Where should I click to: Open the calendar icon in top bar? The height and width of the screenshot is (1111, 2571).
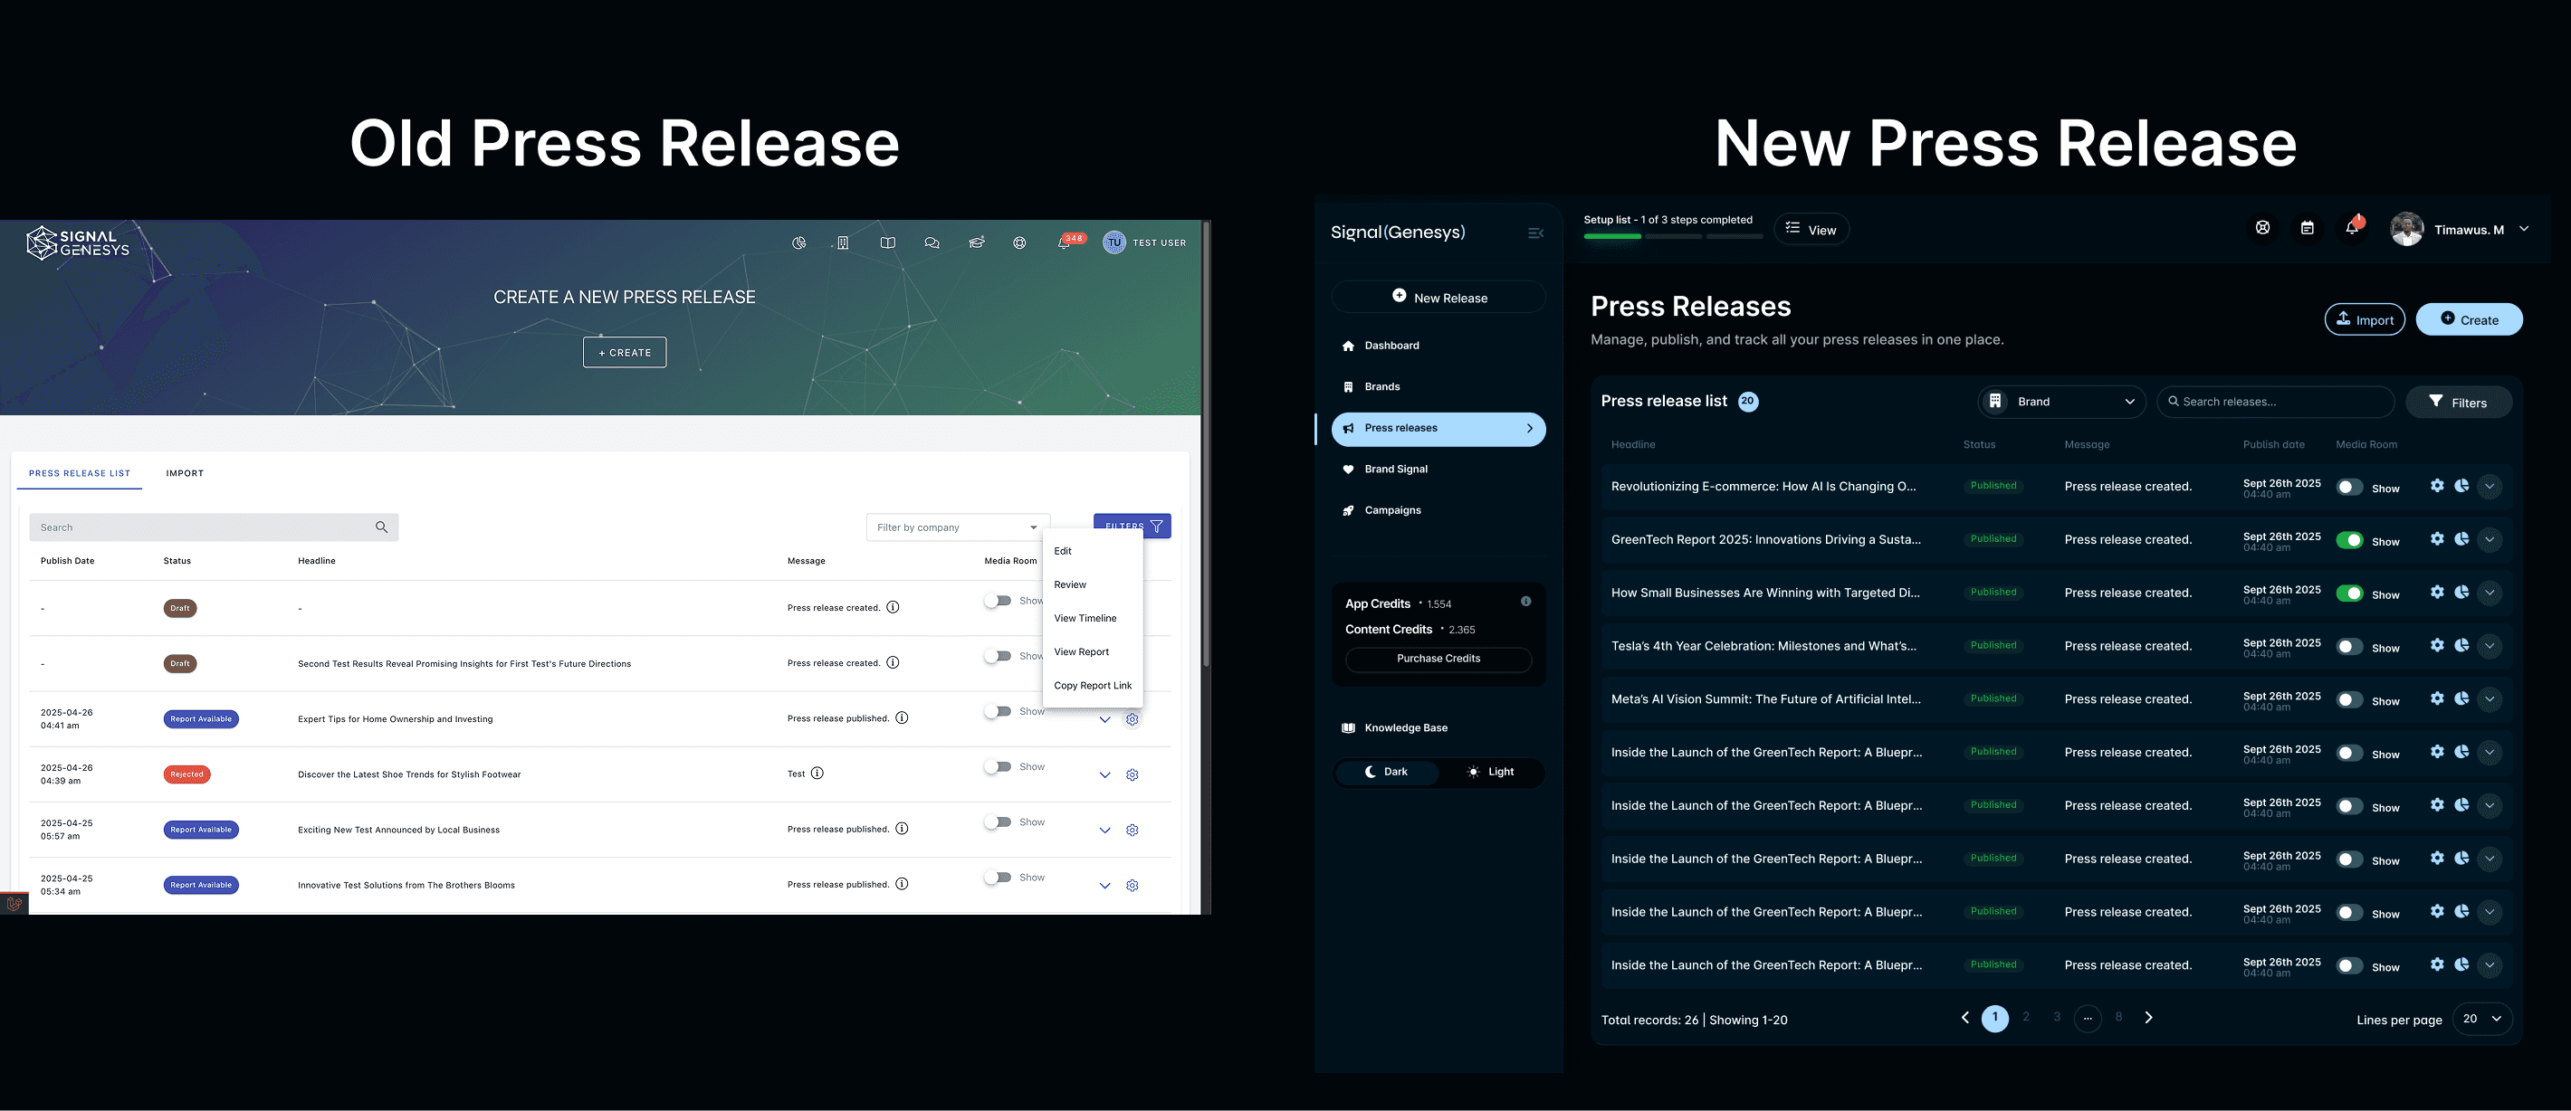point(2307,228)
